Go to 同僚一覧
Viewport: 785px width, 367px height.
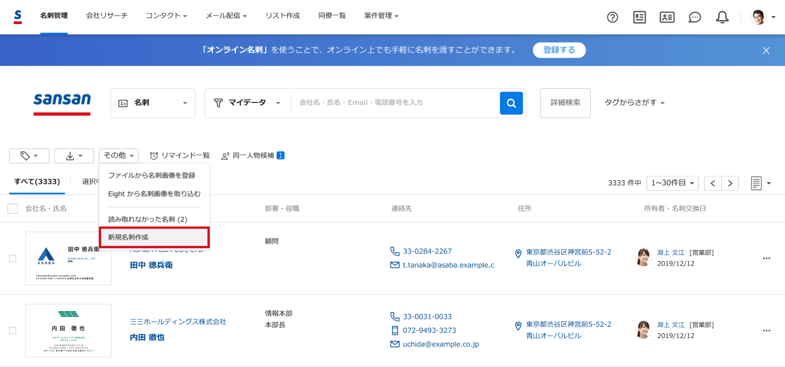pyautogui.click(x=332, y=16)
